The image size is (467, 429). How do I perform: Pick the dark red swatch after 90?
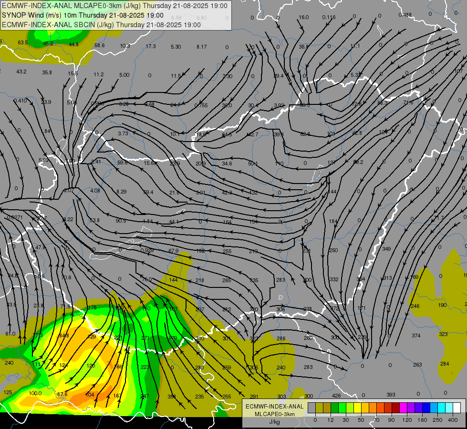[x=395, y=408]
